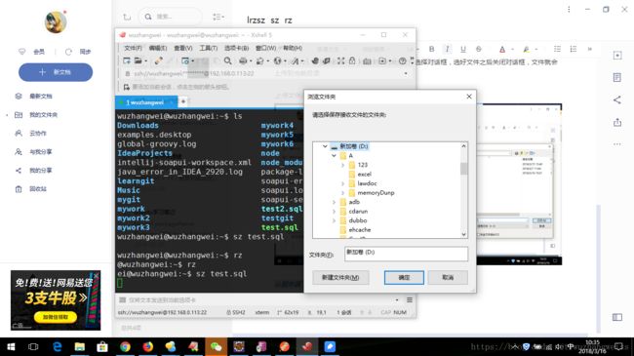This screenshot has height=356, width=634.
Task: Open the Xshell address bar dropdown arrow
Action: click(x=406, y=73)
